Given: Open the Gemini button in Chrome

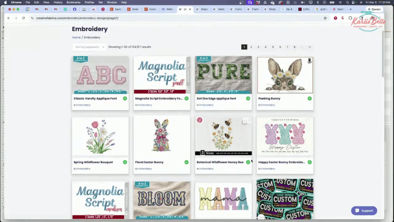Looking at the screenshot, I should 374,9.
